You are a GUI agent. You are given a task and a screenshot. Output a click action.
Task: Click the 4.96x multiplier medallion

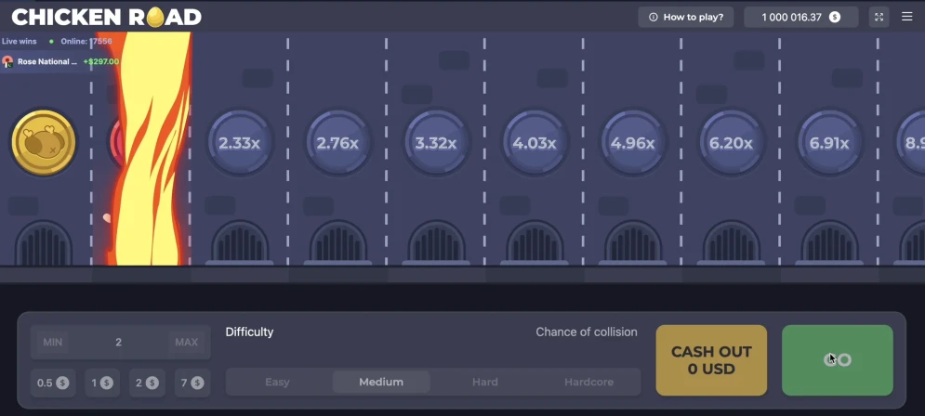pyautogui.click(x=632, y=143)
